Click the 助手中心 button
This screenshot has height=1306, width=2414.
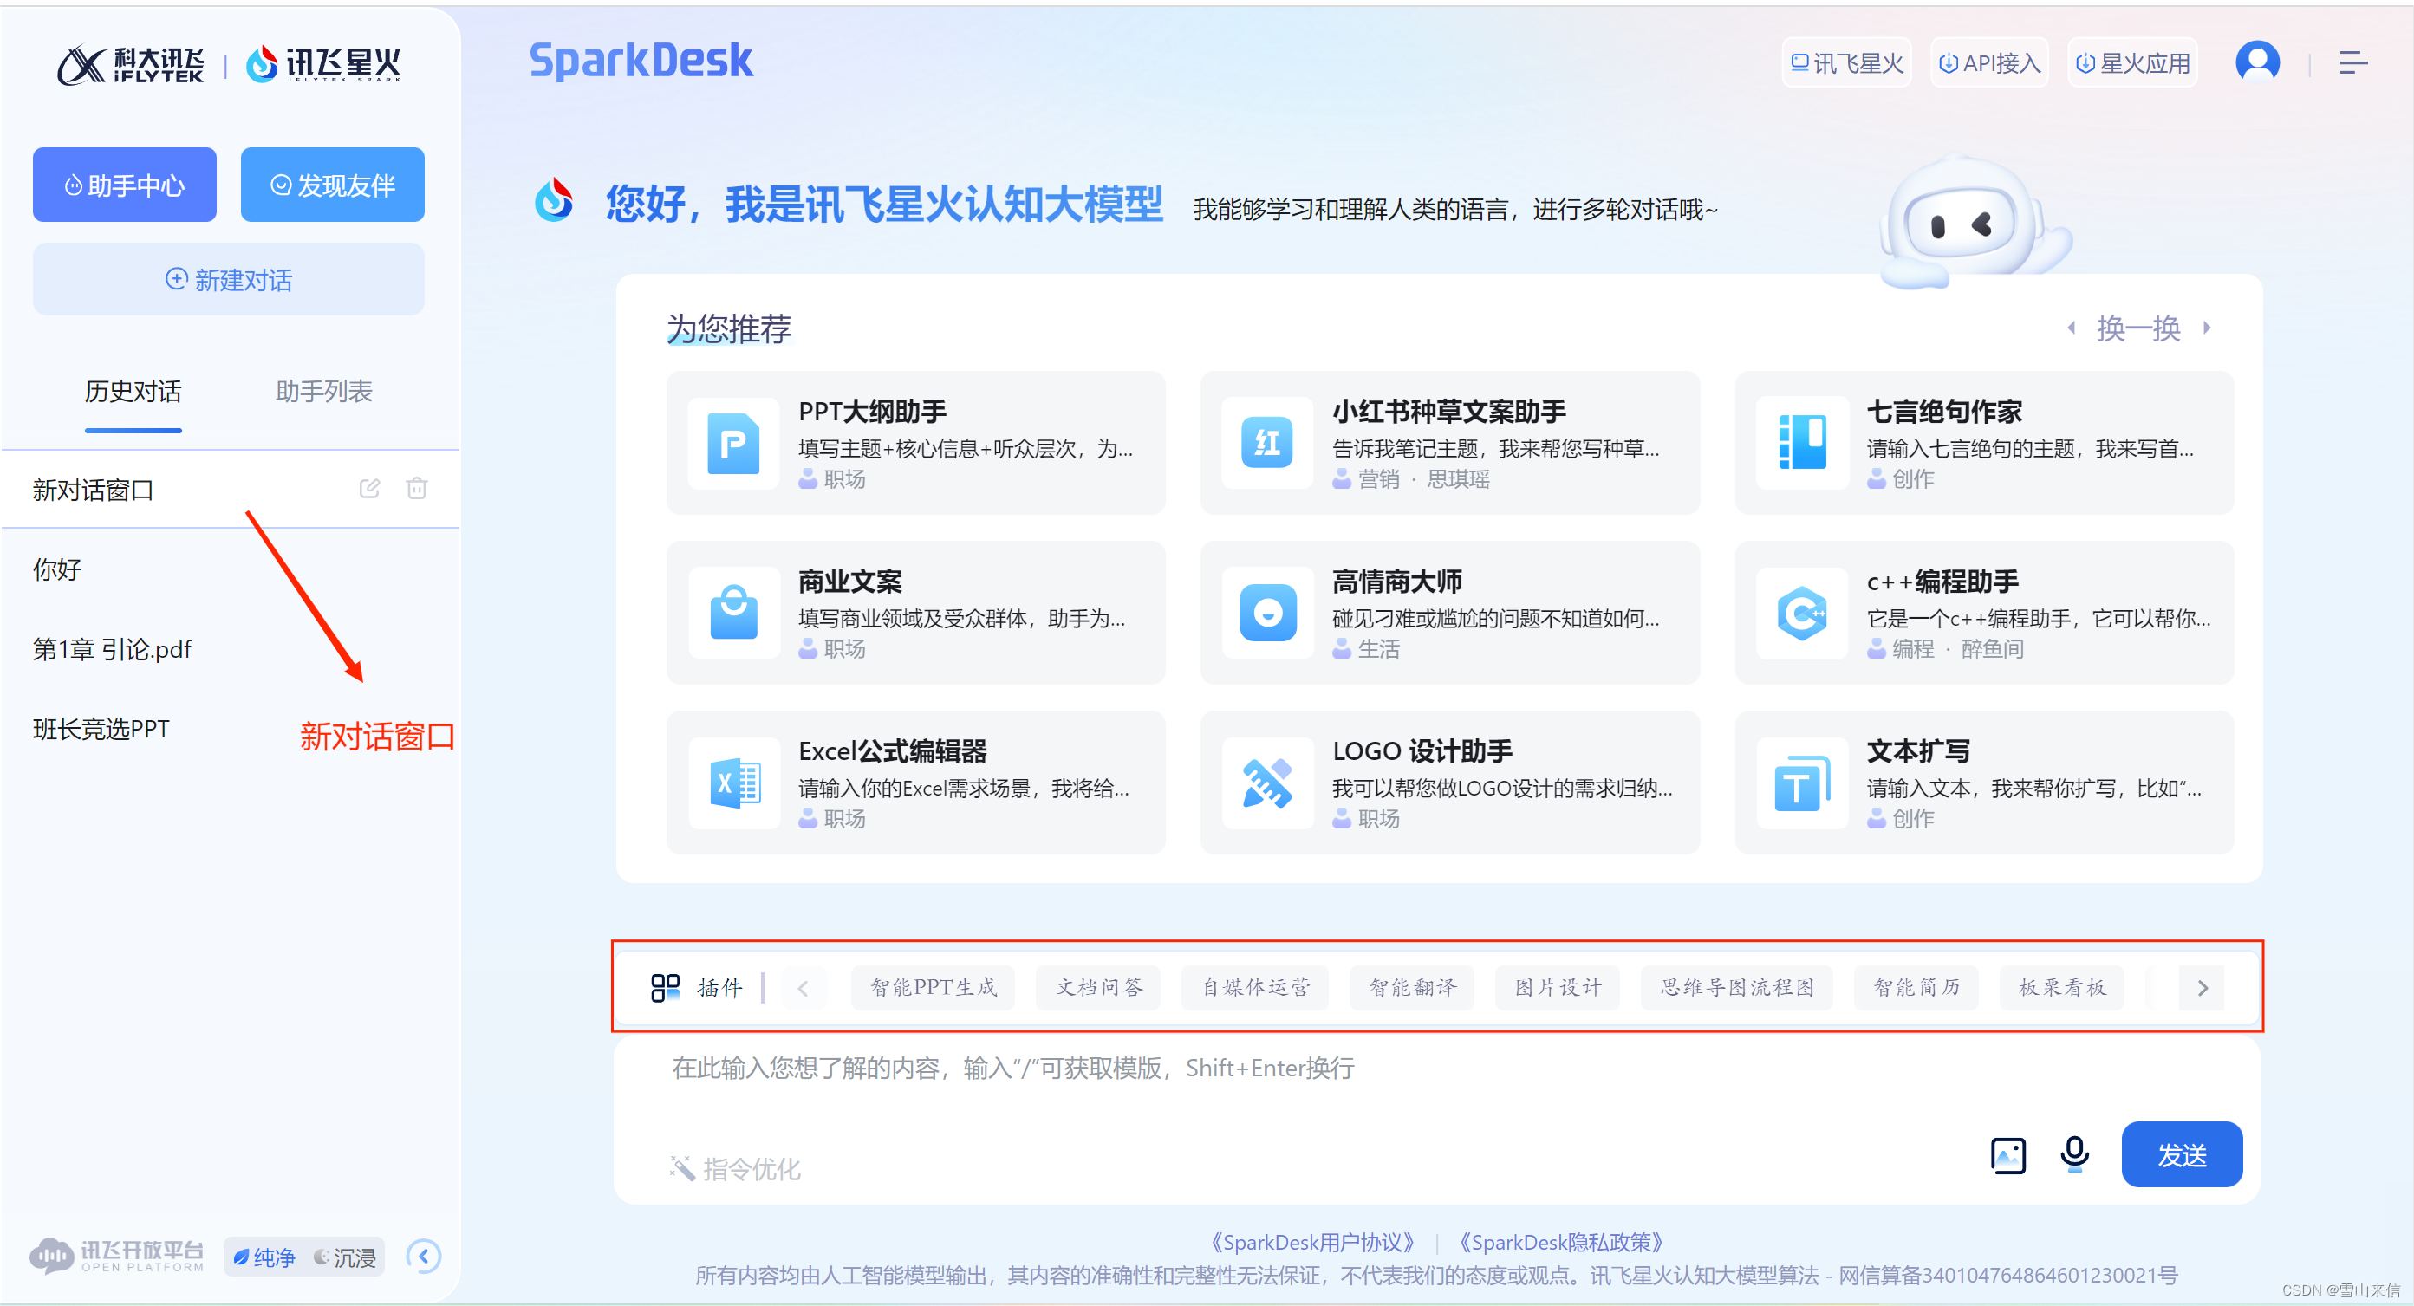(x=125, y=185)
